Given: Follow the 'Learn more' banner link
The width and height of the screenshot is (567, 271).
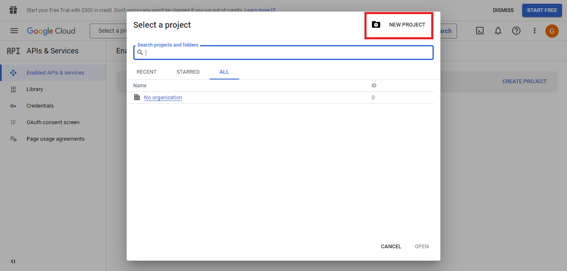Looking at the screenshot, I should [260, 10].
